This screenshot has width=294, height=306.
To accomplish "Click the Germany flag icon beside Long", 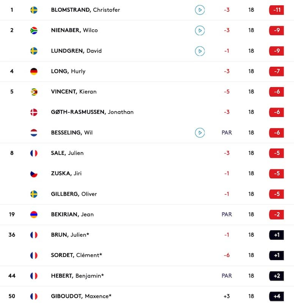I will click(x=34, y=71).
